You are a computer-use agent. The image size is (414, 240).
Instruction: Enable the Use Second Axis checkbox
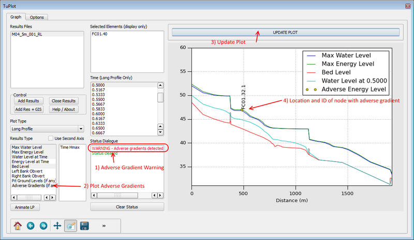point(51,138)
